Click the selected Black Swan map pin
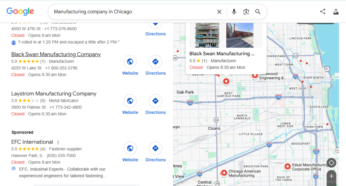This screenshot has width=346, height=186. pos(226,82)
